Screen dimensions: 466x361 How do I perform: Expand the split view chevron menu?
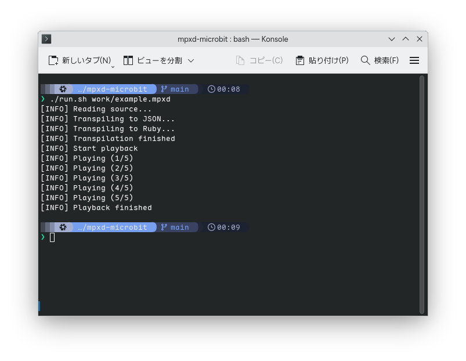(191, 60)
